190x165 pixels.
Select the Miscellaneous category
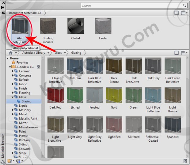(28, 127)
